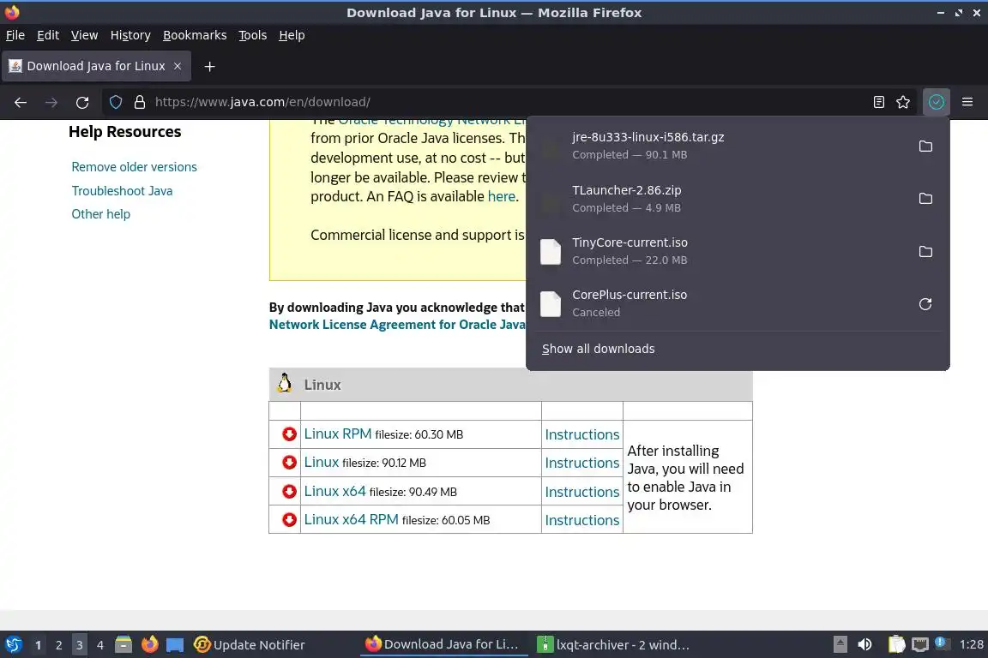Open the Edit menu

[x=48, y=35]
